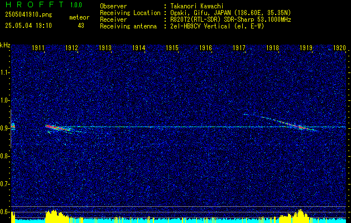Click the 1912 time axis marker
The width and height of the screenshot is (351, 223).
point(71,47)
